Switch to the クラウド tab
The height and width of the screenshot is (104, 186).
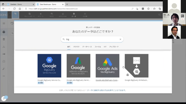click(77, 47)
